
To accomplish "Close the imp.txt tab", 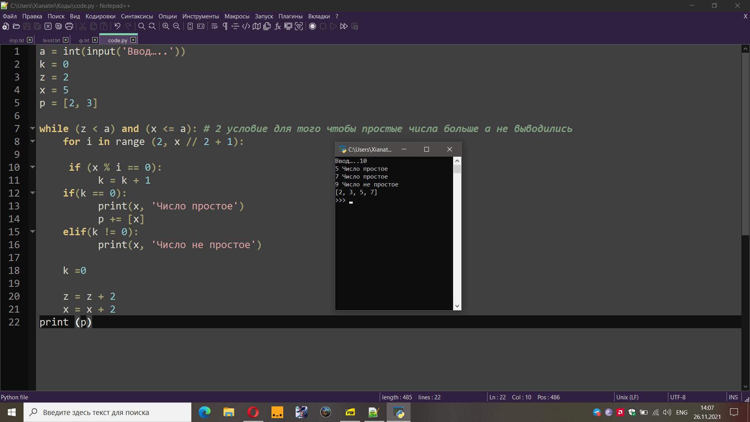I will pos(30,40).
